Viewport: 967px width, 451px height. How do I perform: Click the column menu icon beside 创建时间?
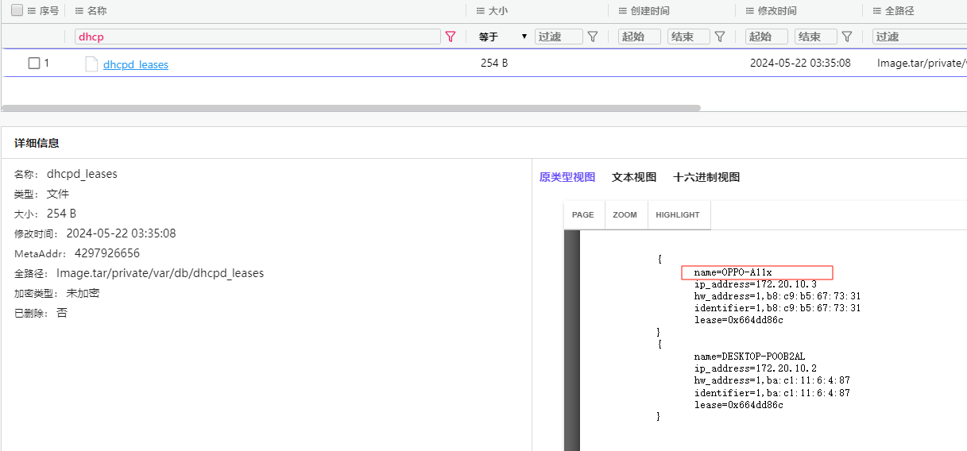[623, 11]
